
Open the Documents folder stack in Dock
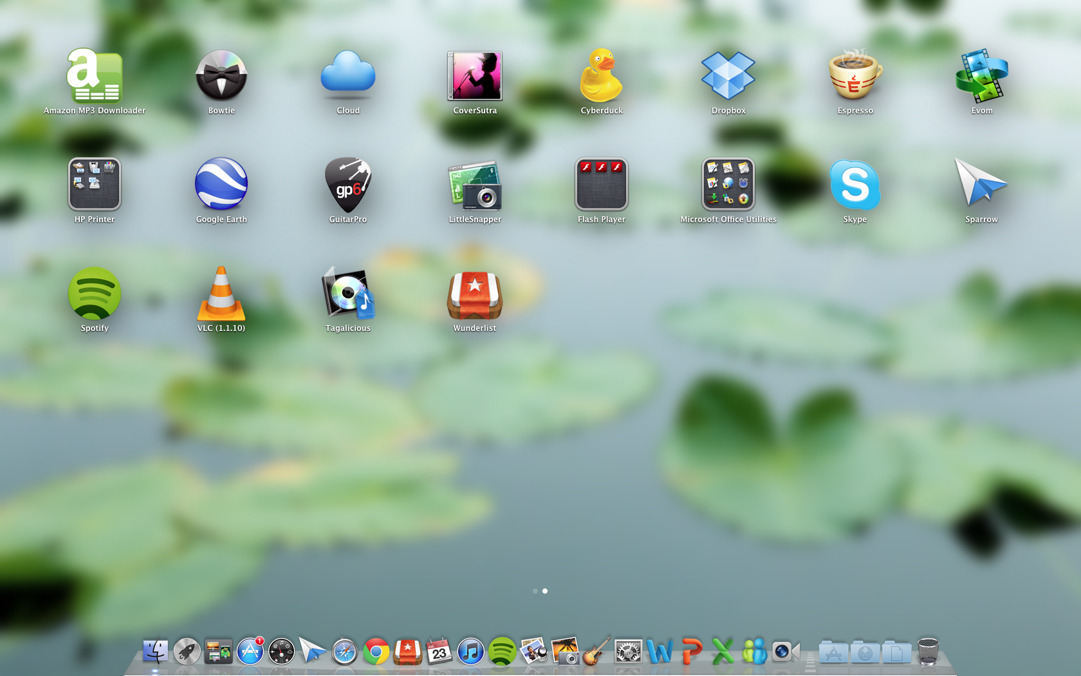(x=896, y=652)
